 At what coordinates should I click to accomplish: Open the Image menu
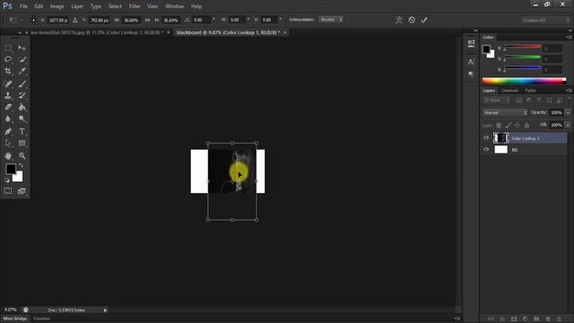57,6
